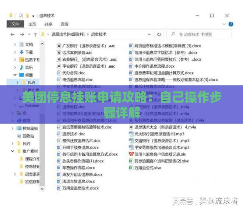Click the Properties checkmark icon in title bar
The width and height of the screenshot is (243, 209).
tap(21, 16)
